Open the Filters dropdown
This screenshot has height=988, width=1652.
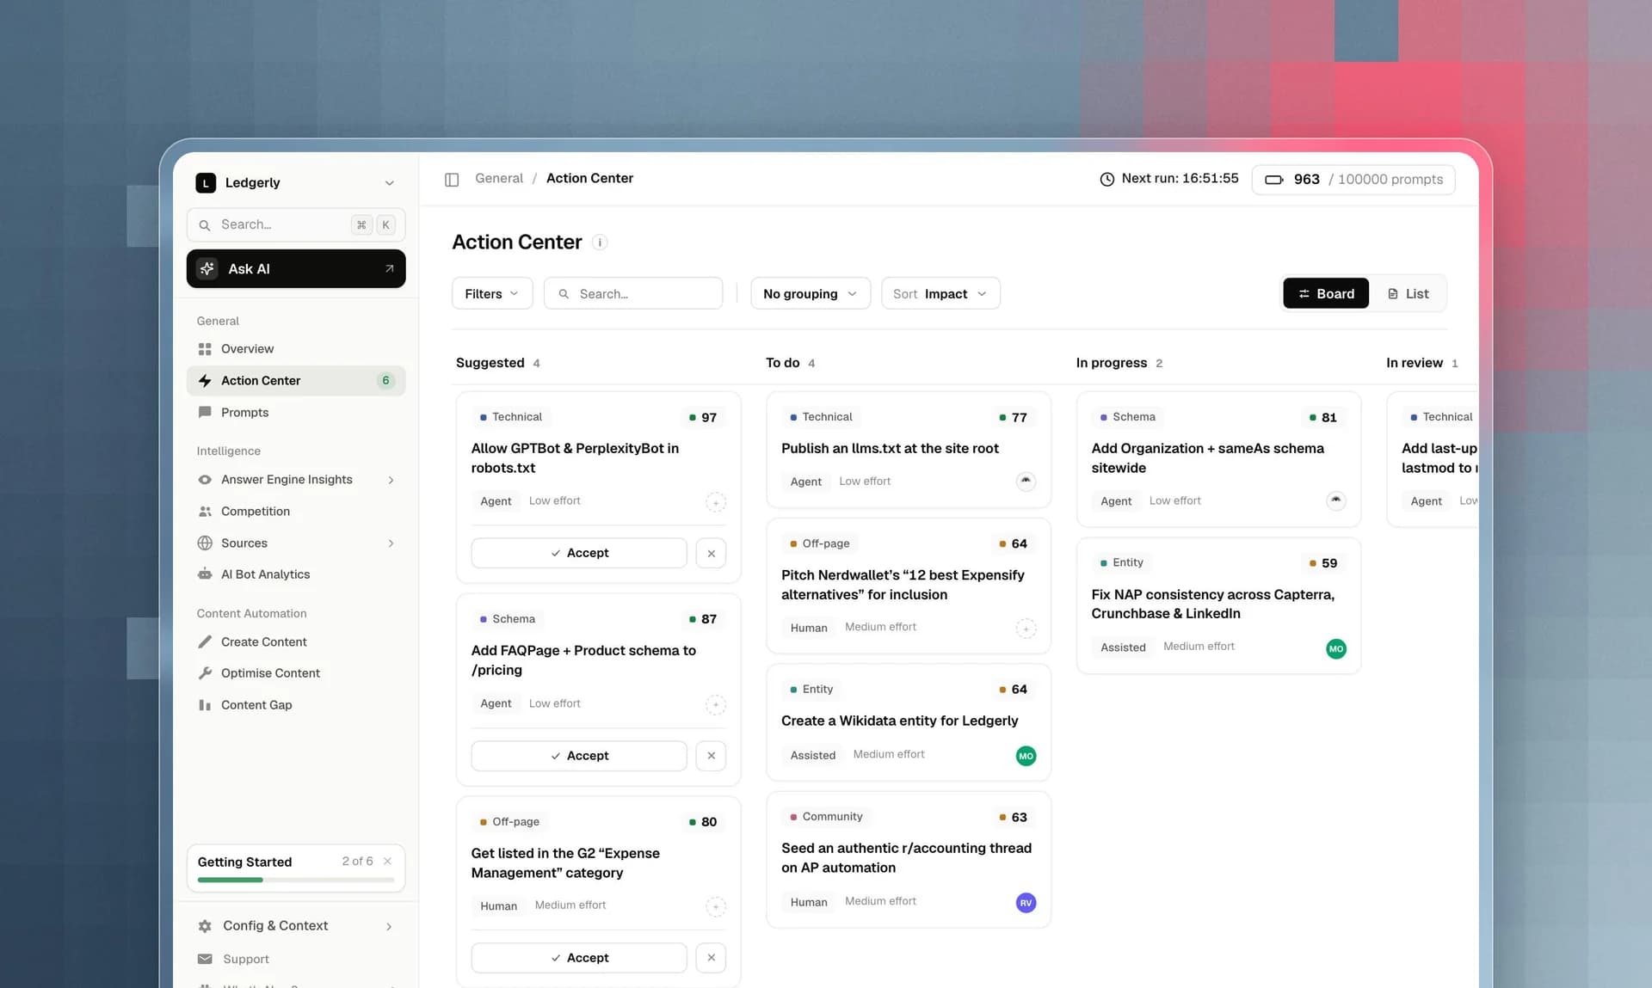point(492,294)
